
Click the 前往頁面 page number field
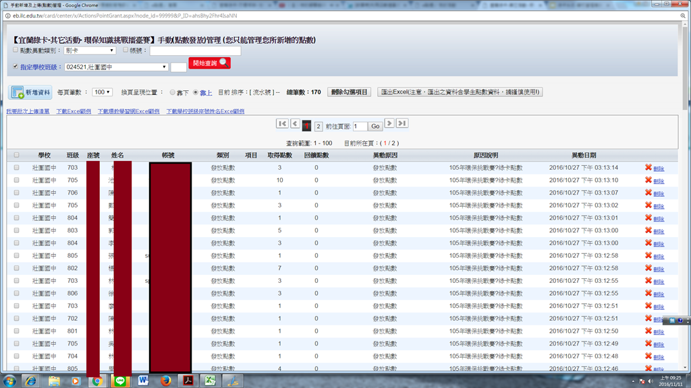click(x=360, y=126)
